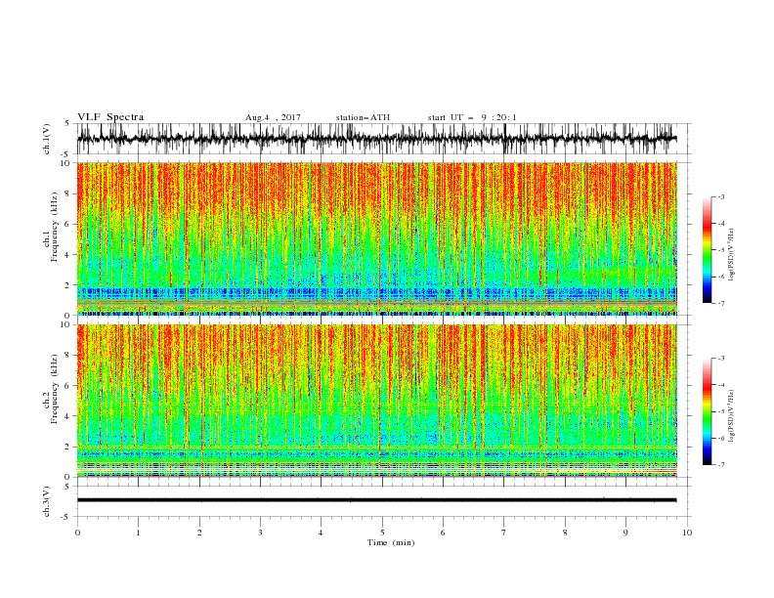The height and width of the screenshot is (598, 774).
Task: Click the time axis tick label "1"
Action: point(138,533)
